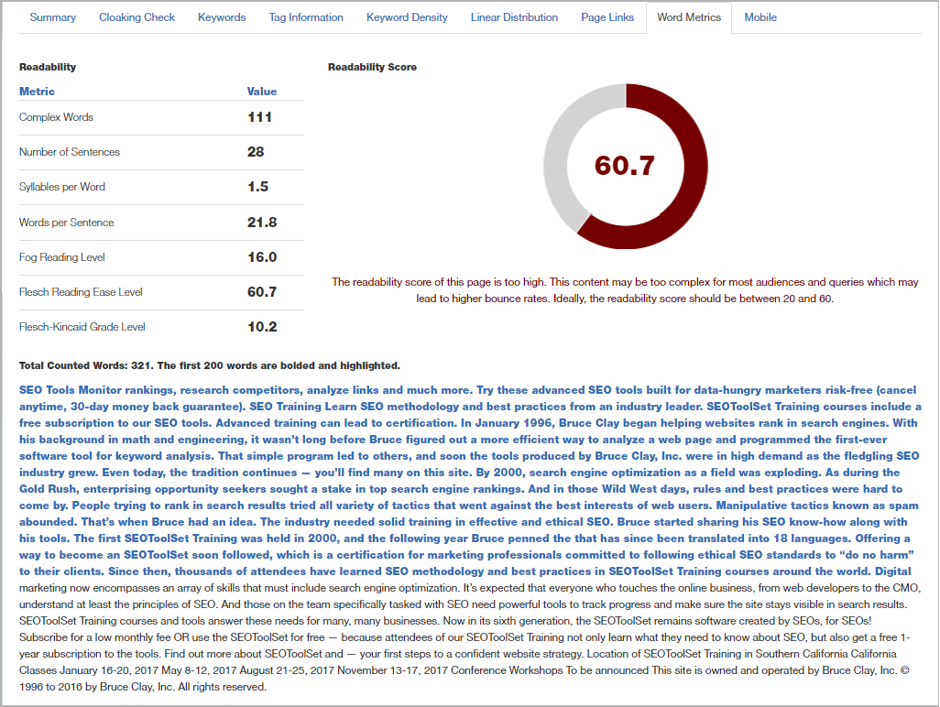Click the Fog Reading Level label
Screen dimensions: 940x707
click(61, 257)
